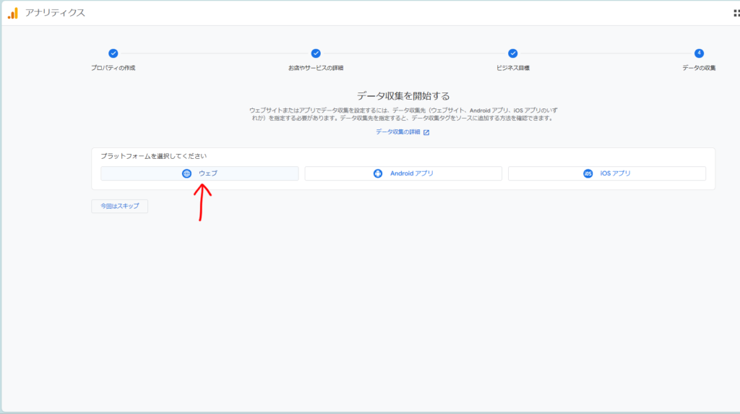This screenshot has width=740, height=414.
Task: Click the step 4 numbered circle
Action: tap(699, 53)
